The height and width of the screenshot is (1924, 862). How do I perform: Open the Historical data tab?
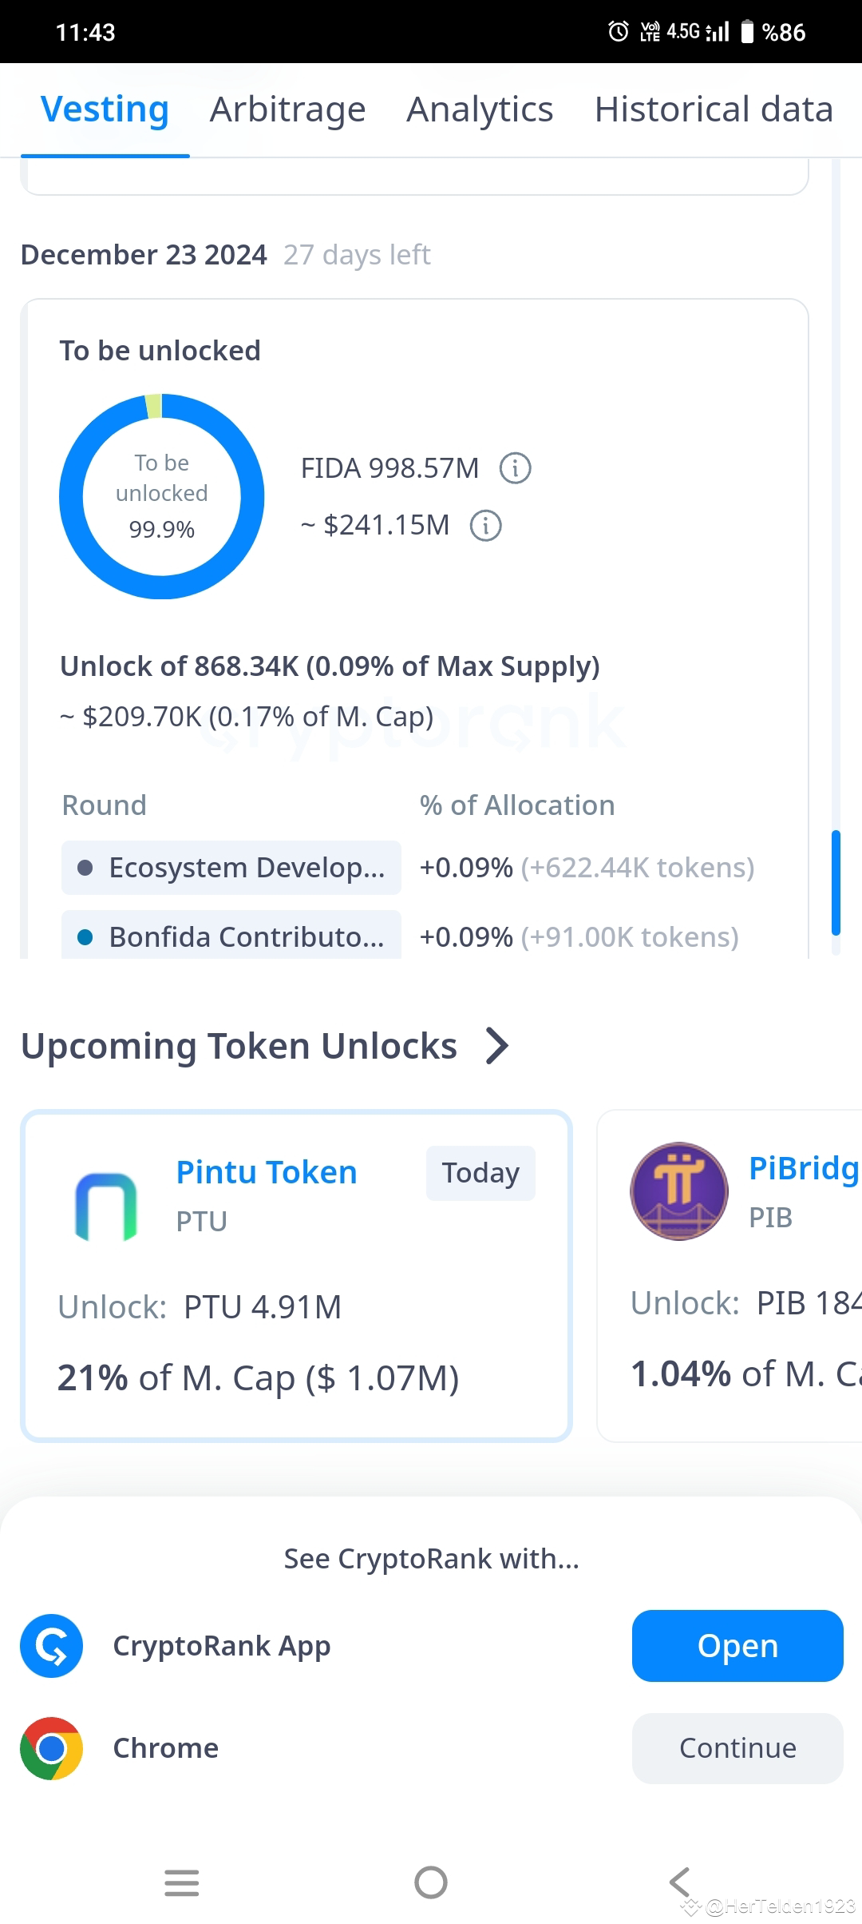(x=714, y=109)
